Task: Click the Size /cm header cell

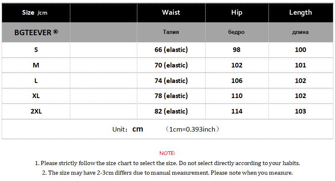Action: click(35, 13)
